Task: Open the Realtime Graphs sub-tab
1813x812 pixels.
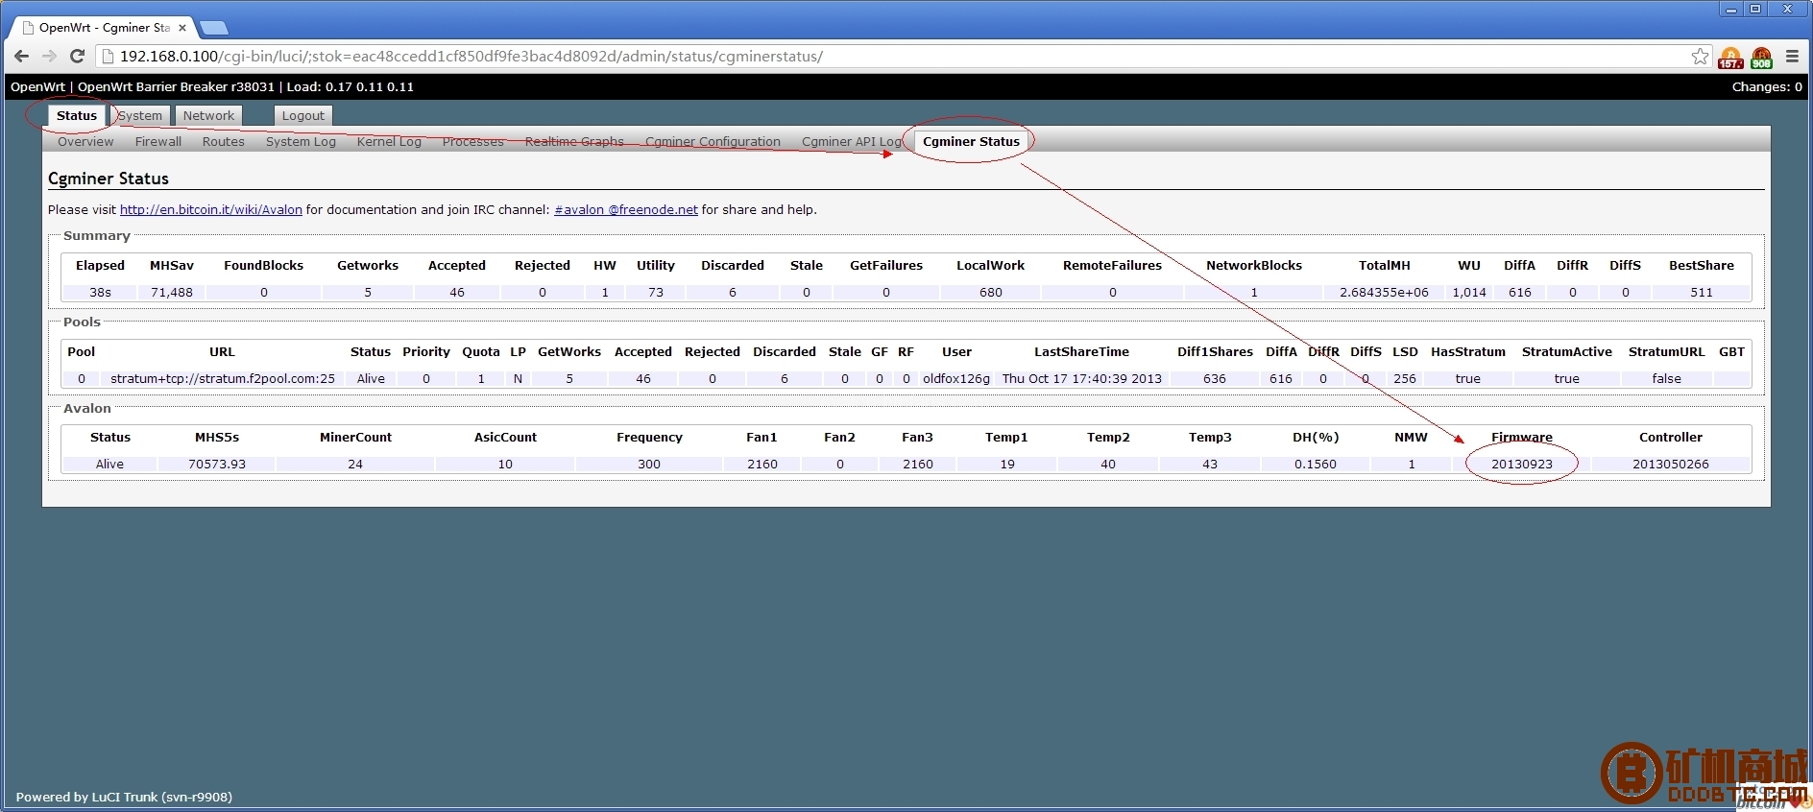Action: pyautogui.click(x=574, y=141)
